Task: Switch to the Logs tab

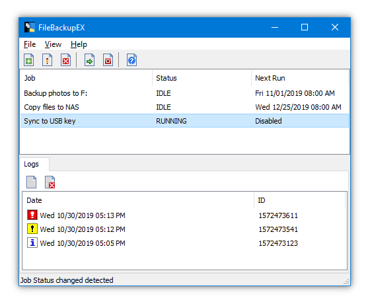Action: (x=31, y=164)
